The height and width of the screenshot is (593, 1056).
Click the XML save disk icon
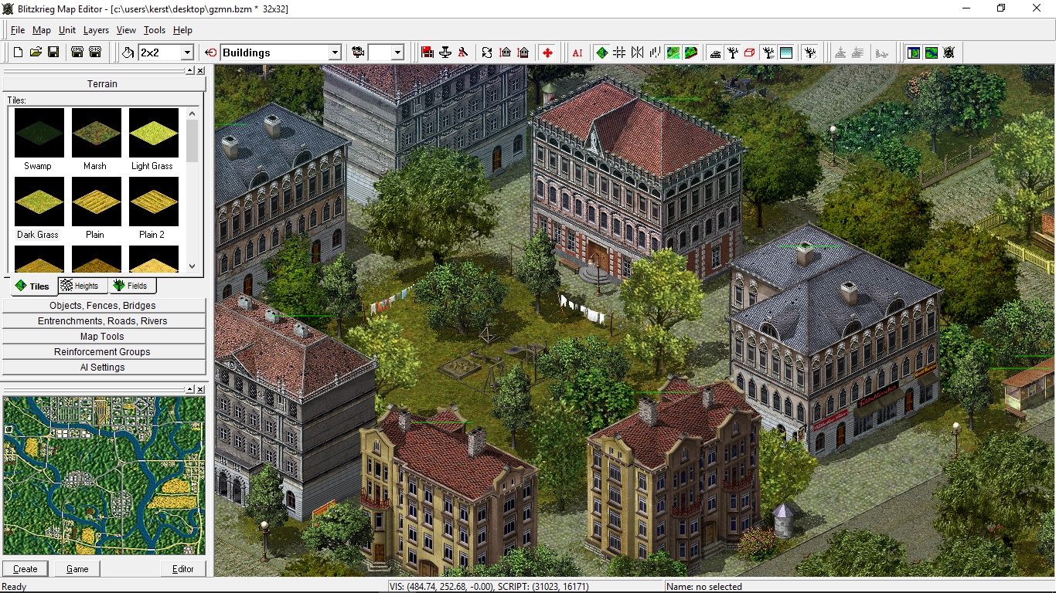[77, 53]
